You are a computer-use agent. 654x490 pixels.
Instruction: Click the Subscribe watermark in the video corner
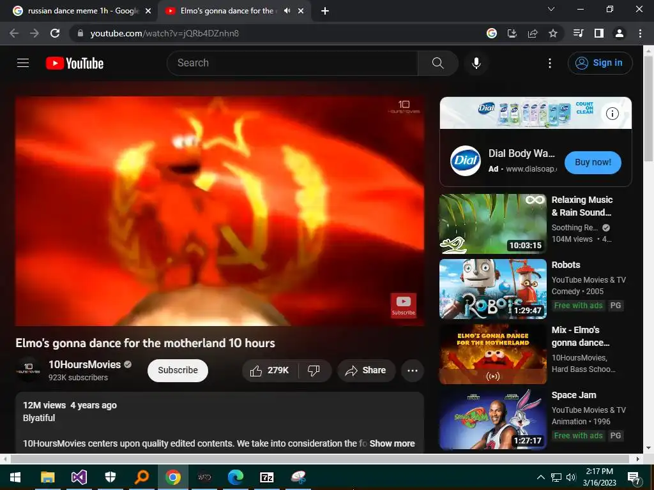click(404, 306)
